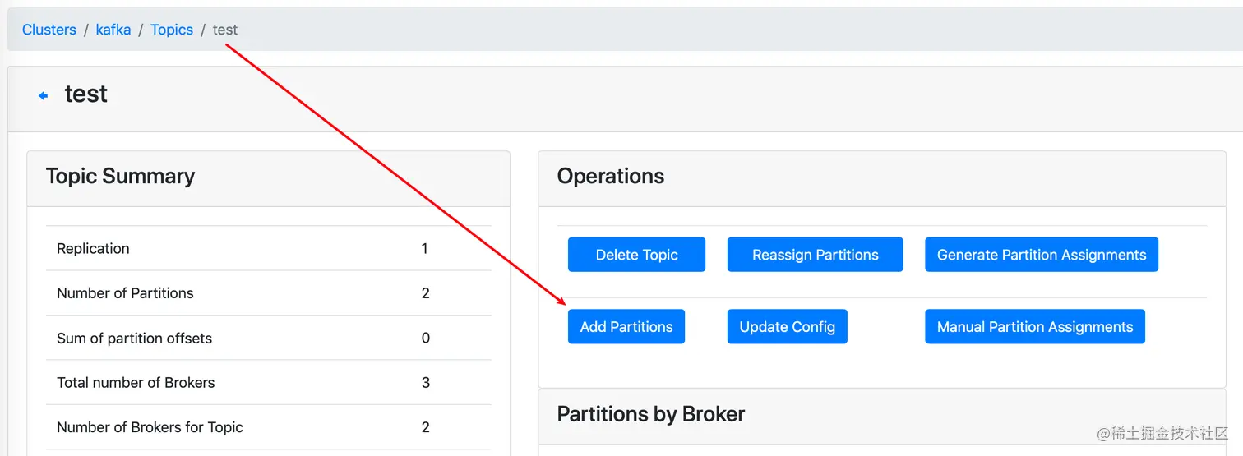Click the Total number of Brokers value 3
Screen dimensions: 1243x456
point(425,382)
